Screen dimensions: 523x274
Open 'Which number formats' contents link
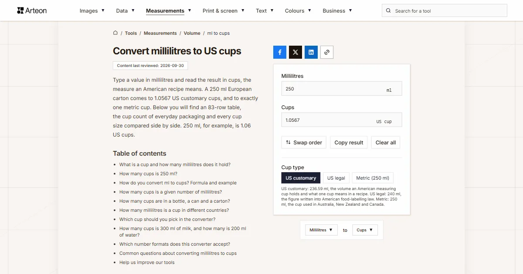(175, 244)
